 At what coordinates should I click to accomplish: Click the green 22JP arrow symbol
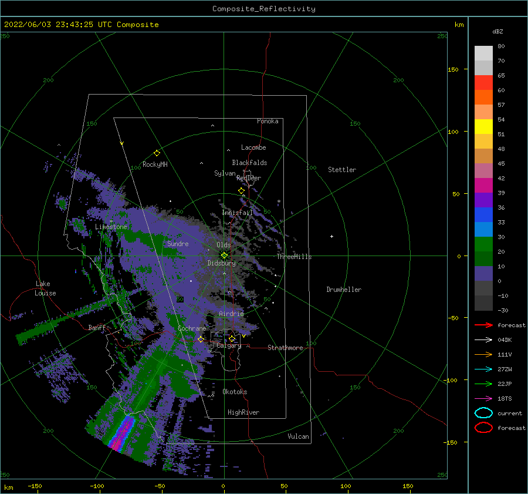pyautogui.click(x=483, y=384)
